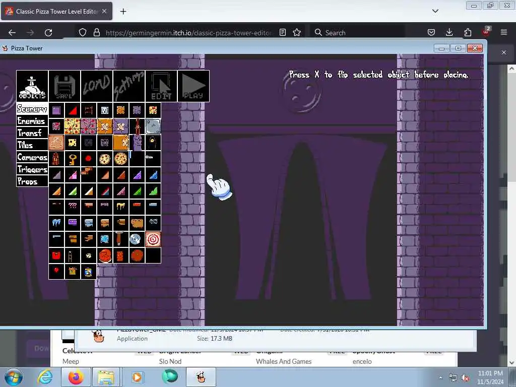Pick the small purple square block
This screenshot has height=387, width=516.
(56, 110)
